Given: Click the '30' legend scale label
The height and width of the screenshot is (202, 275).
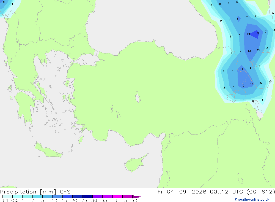Looking at the screenshot, I should tap(94, 200).
